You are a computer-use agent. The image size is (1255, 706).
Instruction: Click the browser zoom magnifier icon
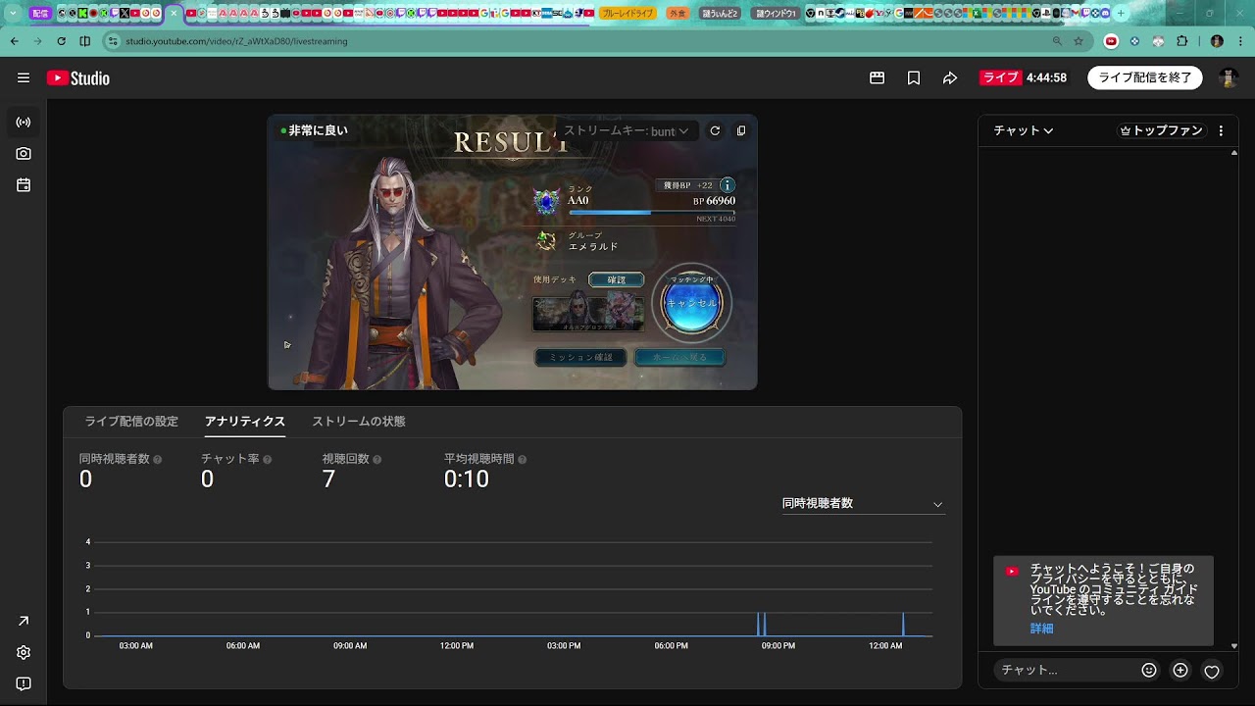(x=1057, y=41)
